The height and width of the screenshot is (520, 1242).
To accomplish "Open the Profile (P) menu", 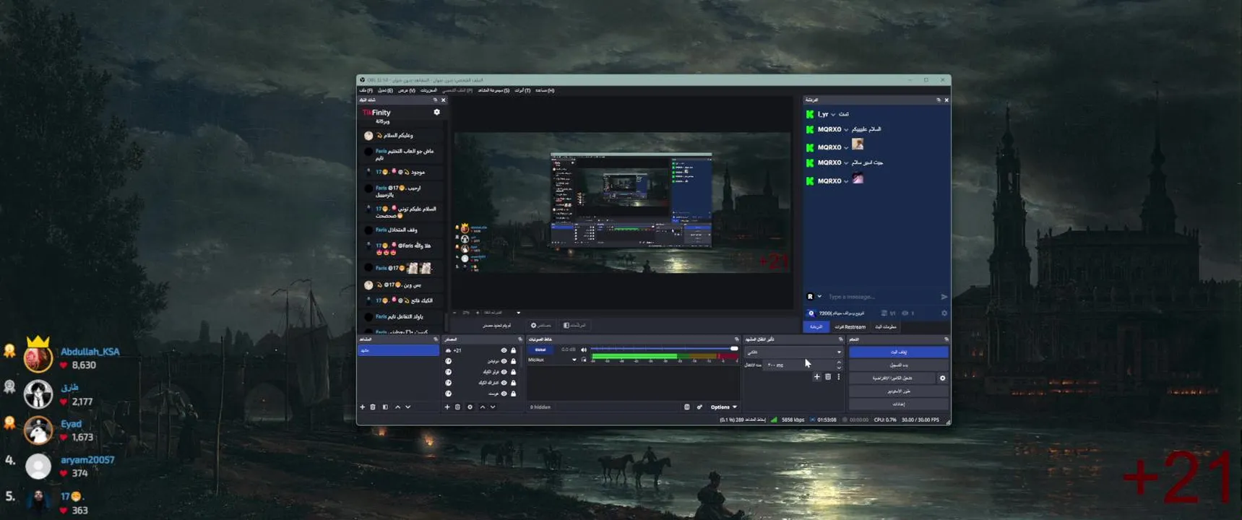I will pos(457,90).
